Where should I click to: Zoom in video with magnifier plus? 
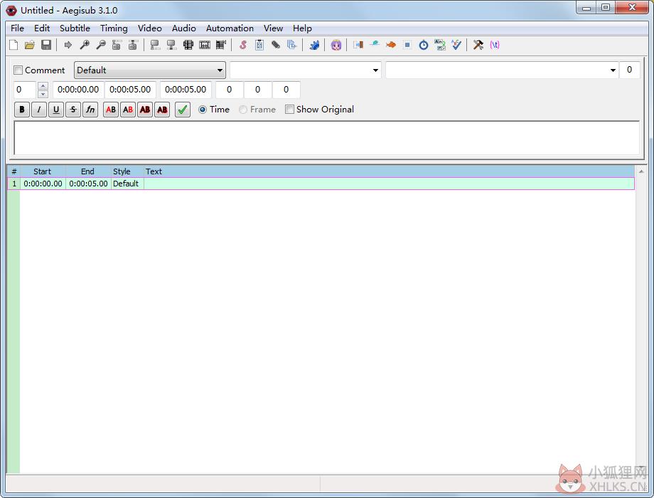[85, 45]
